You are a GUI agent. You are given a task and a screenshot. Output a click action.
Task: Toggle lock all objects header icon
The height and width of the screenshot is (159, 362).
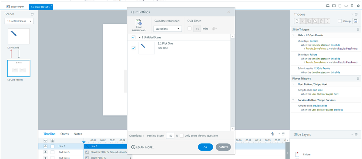pyautogui.click(x=52, y=140)
